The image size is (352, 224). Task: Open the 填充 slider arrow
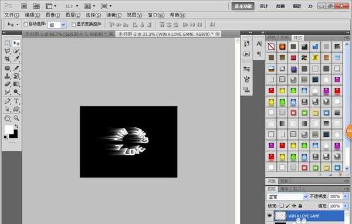point(345,206)
